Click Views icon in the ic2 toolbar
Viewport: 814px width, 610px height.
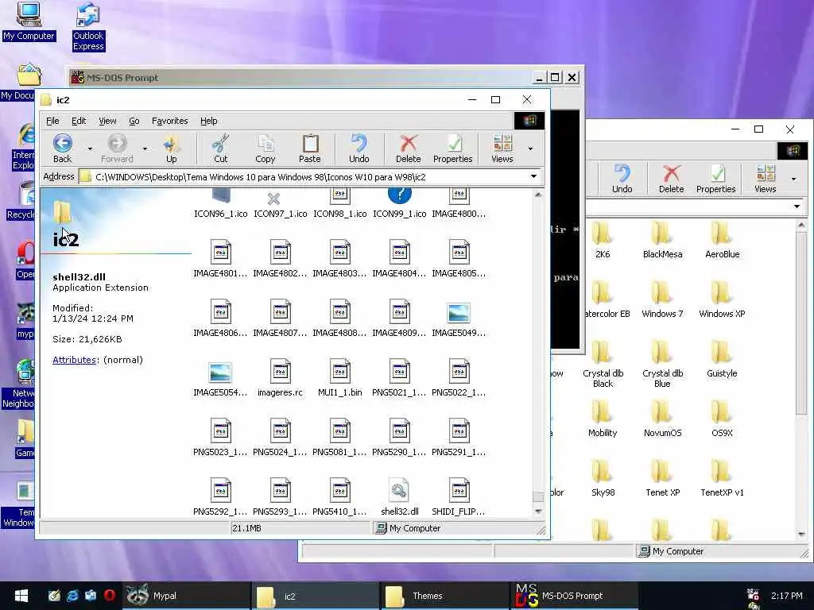502,149
